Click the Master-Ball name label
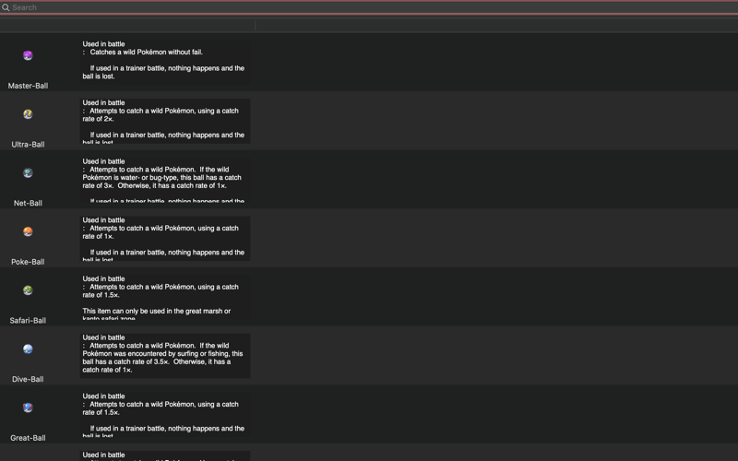This screenshot has width=738, height=461. (28, 86)
